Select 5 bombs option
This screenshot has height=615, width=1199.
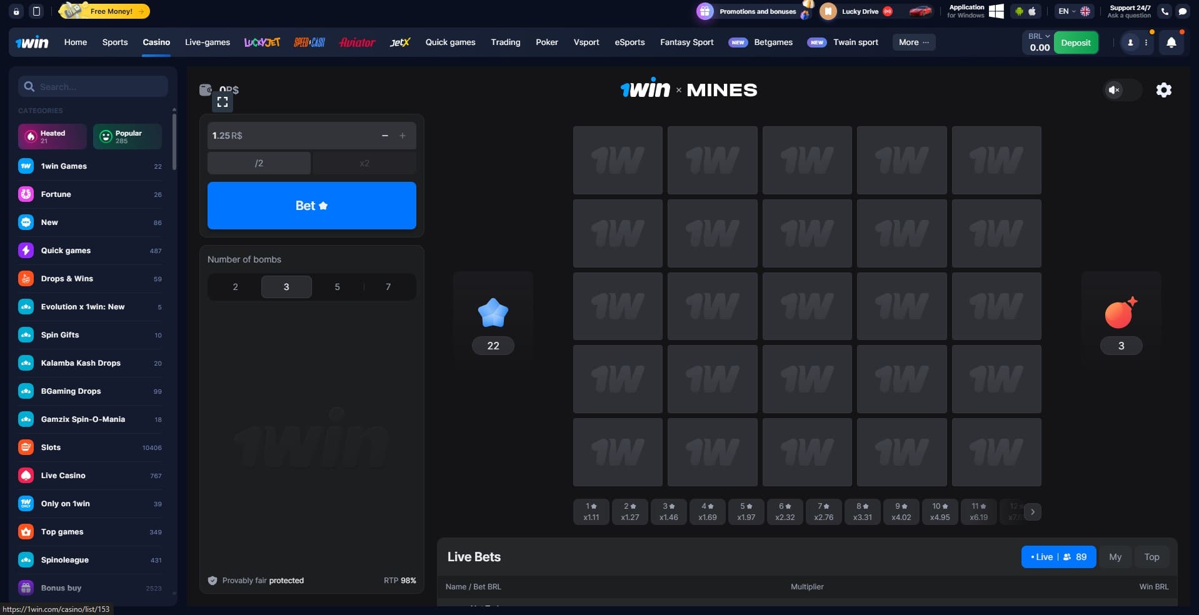click(x=337, y=287)
